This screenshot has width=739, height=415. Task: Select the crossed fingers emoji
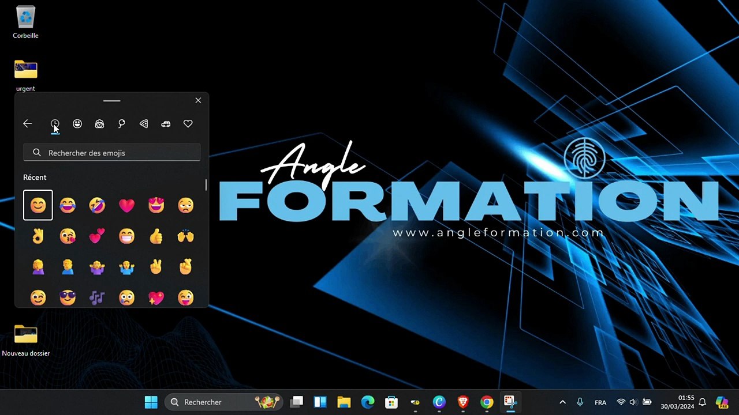tap(186, 267)
